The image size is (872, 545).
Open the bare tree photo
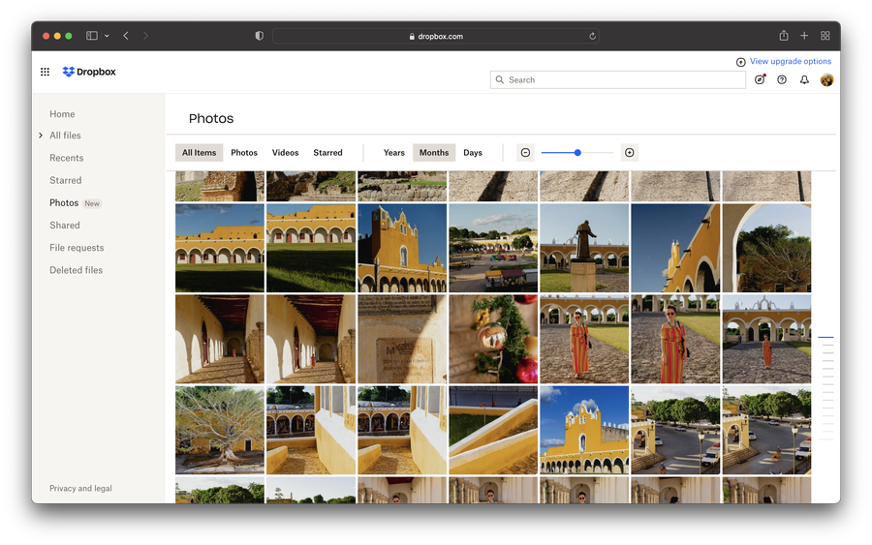coord(220,430)
